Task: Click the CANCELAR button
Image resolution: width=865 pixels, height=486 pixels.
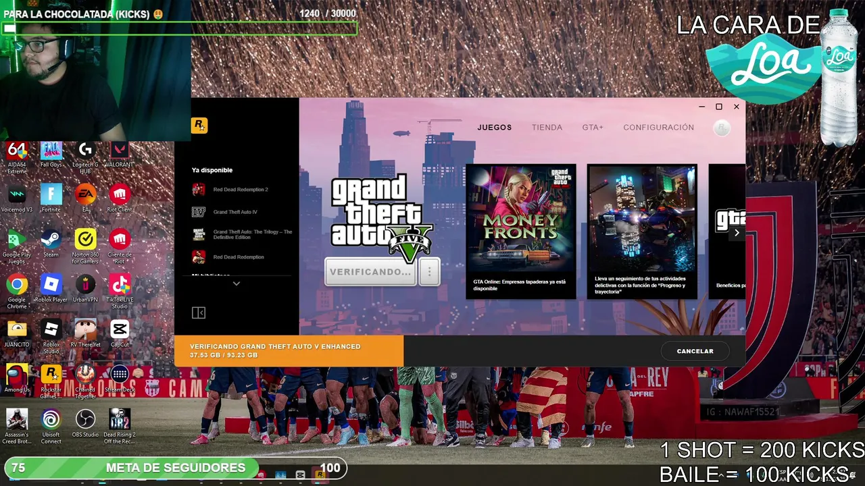Action: 695,351
